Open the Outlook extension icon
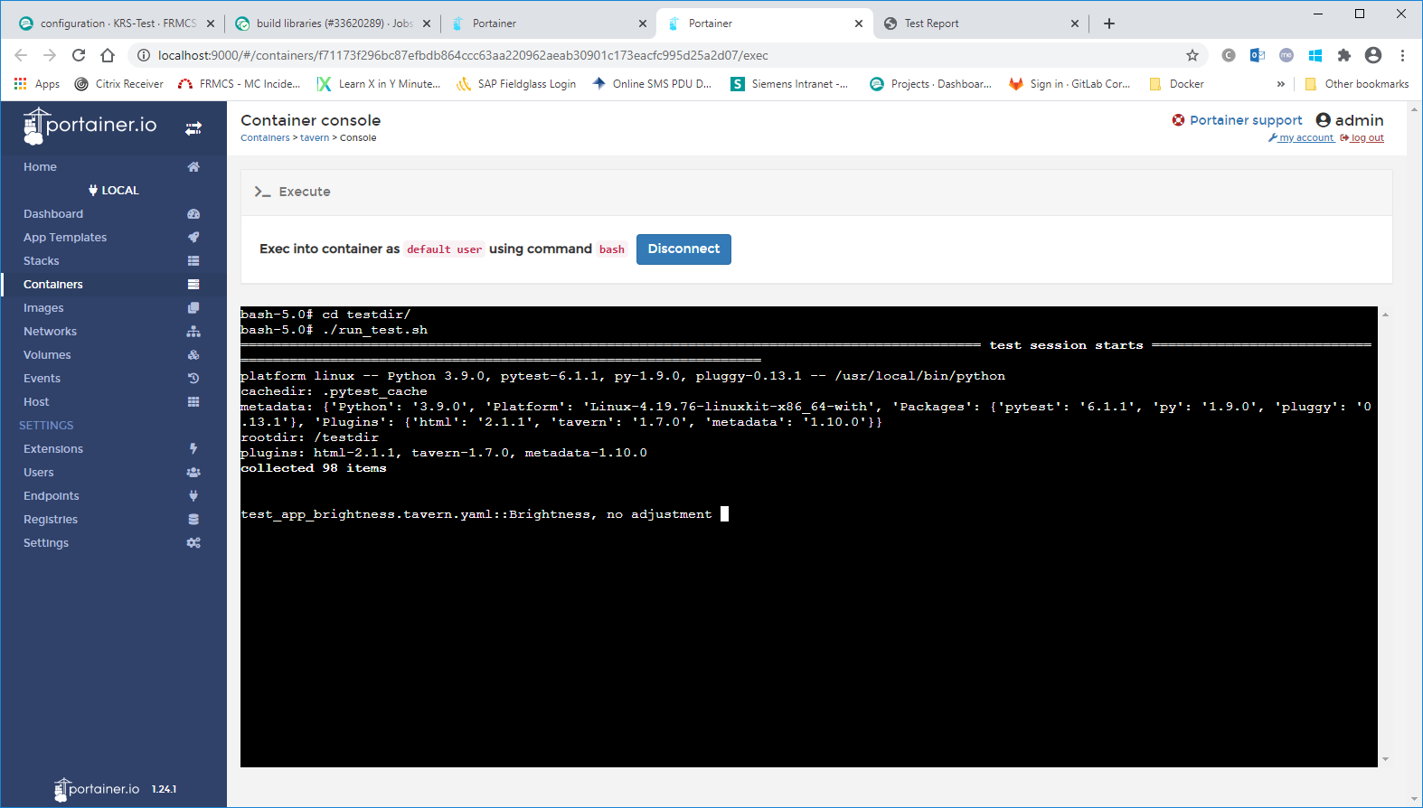This screenshot has width=1423, height=808. (x=1258, y=55)
